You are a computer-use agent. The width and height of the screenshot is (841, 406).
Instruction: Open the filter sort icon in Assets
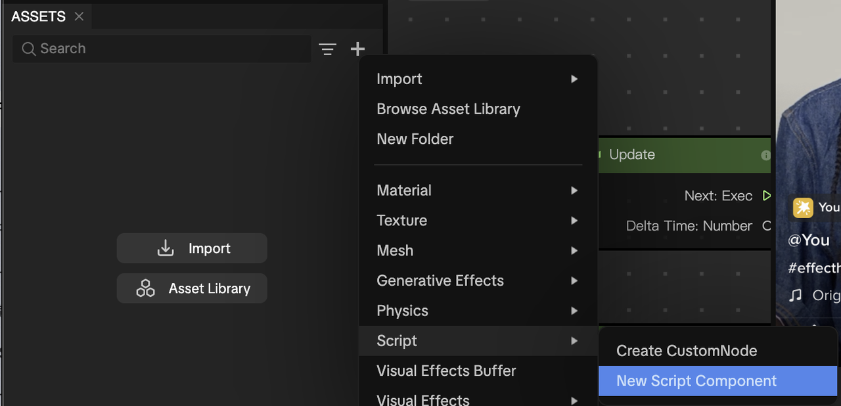coord(328,49)
